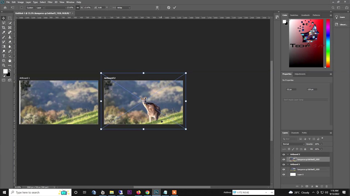Select the Horizontal Type tool
Image resolution: width=350 pixels, height=196 pixels.
tap(4, 56)
